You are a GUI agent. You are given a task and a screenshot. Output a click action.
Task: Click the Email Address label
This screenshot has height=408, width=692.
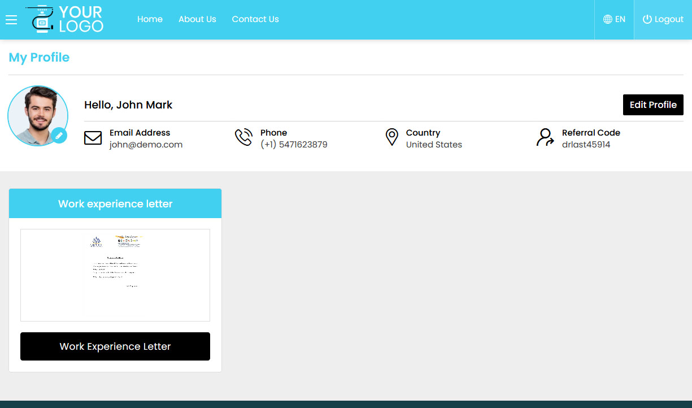tap(140, 133)
